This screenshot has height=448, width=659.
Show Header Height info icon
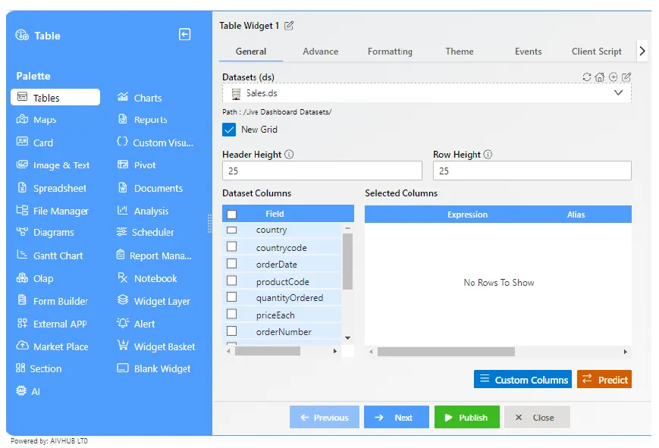[x=289, y=154]
